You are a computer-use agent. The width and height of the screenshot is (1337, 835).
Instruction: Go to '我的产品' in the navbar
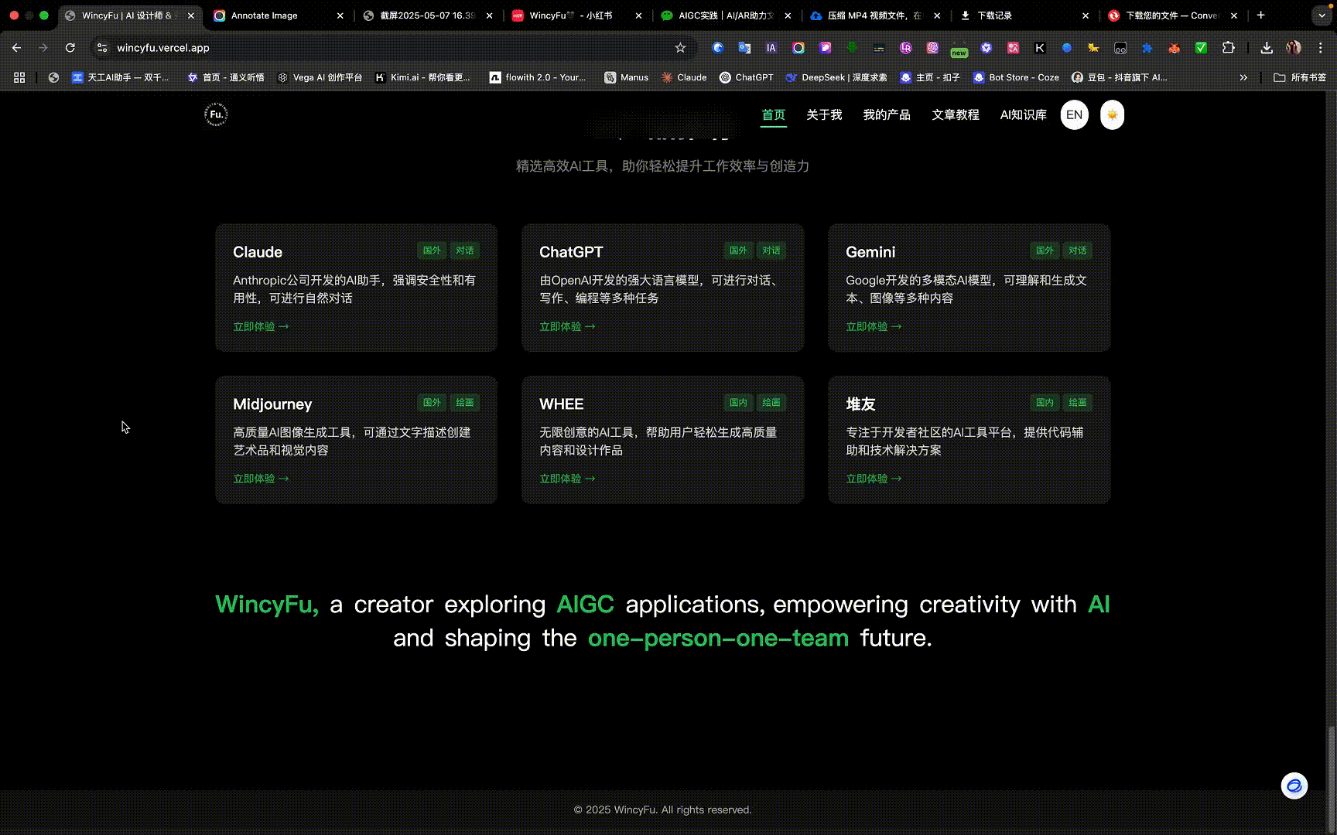point(887,115)
